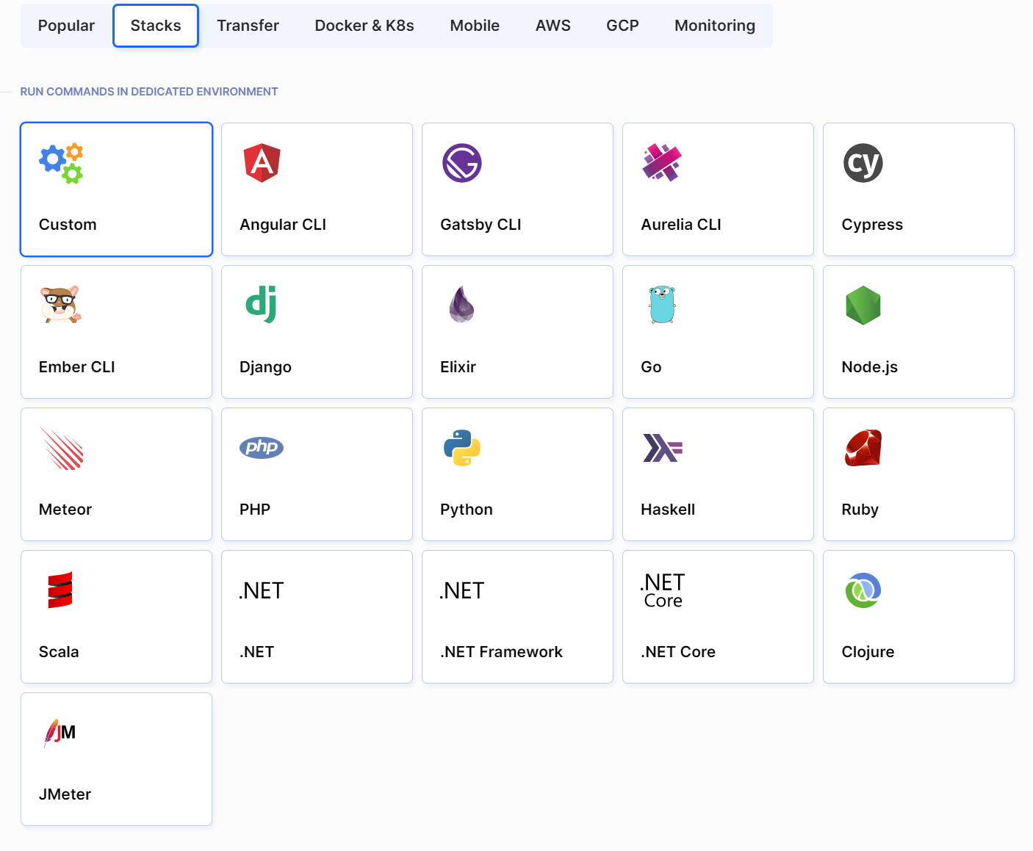Select the JMeter feather logo
The width and height of the screenshot is (1033, 851).
click(x=60, y=732)
